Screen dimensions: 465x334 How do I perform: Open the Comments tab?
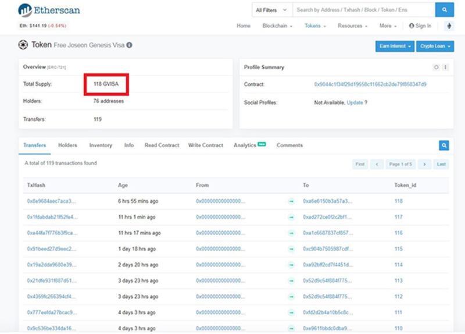coord(289,145)
